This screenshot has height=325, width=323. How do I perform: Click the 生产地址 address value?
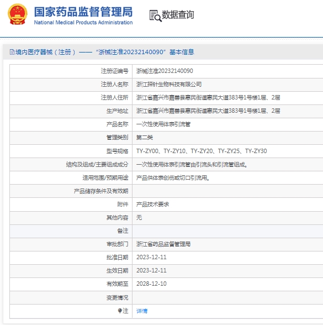tap(208, 111)
